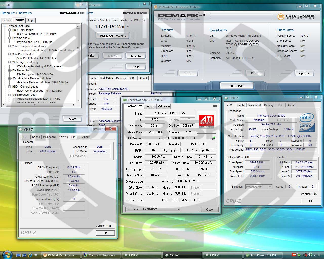Image resolution: width=324 pixels, height=259 pixels.
Task: Collapse the 3D - Pixel Shader node
Action: 9,54
